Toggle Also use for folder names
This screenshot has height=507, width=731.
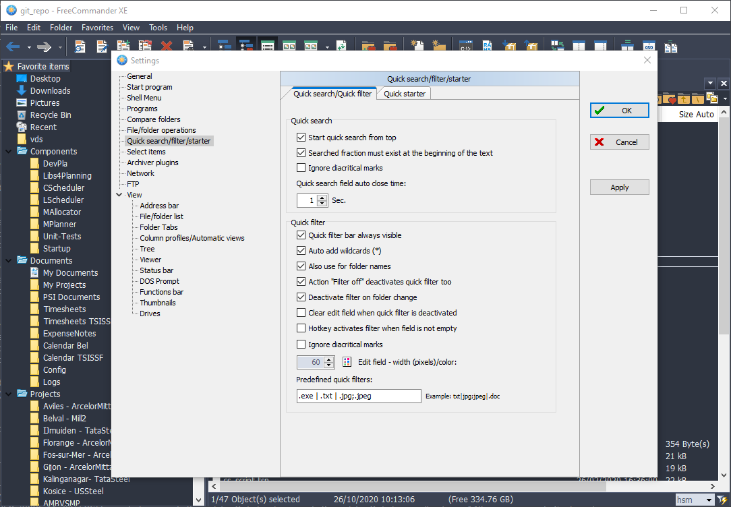click(301, 266)
